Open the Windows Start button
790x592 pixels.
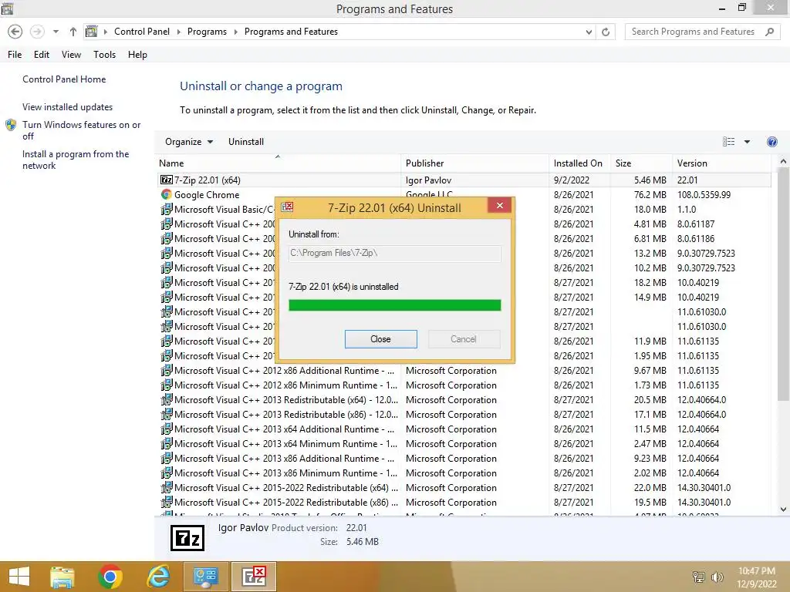tap(19, 577)
